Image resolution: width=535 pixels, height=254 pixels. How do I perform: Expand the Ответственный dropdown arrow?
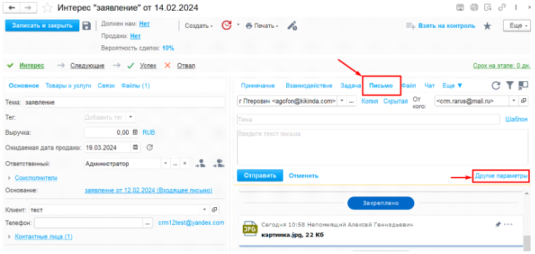point(165,164)
